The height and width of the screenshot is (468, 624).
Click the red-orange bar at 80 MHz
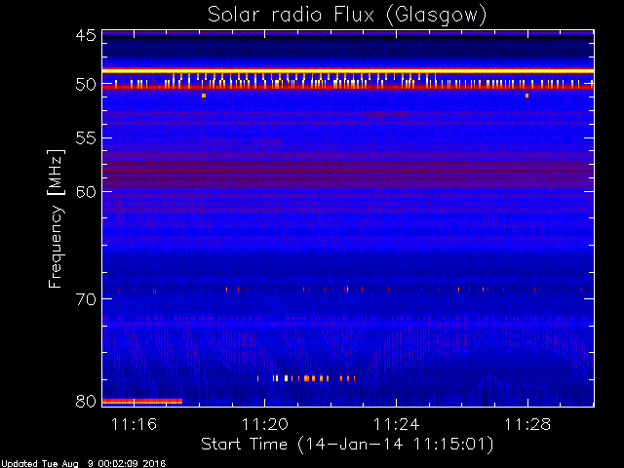pyautogui.click(x=142, y=401)
